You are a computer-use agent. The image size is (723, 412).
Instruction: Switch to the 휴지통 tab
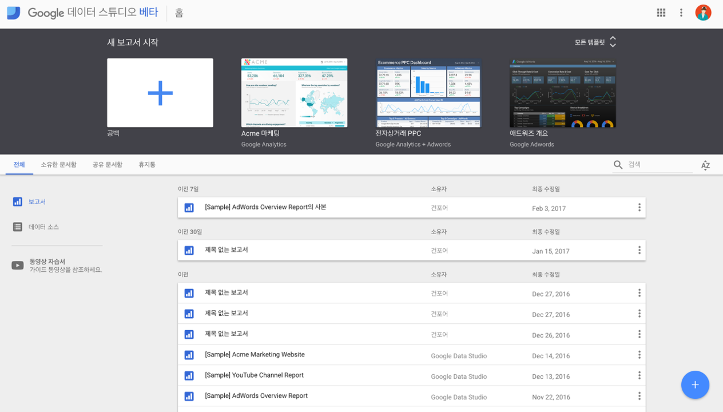point(147,165)
